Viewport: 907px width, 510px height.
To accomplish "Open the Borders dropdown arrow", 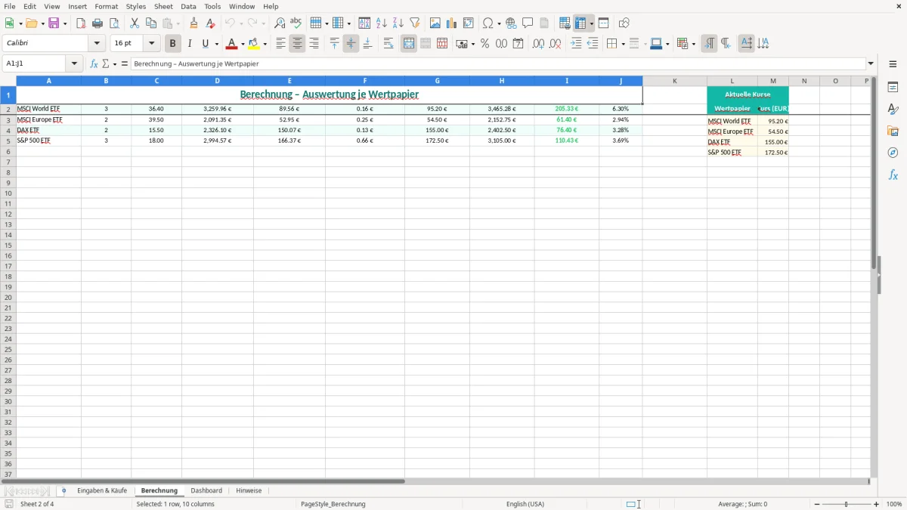I will coord(622,45).
